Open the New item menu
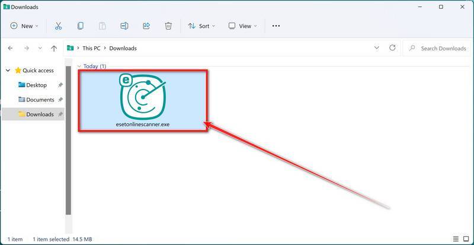The image size is (474, 245). click(24, 26)
